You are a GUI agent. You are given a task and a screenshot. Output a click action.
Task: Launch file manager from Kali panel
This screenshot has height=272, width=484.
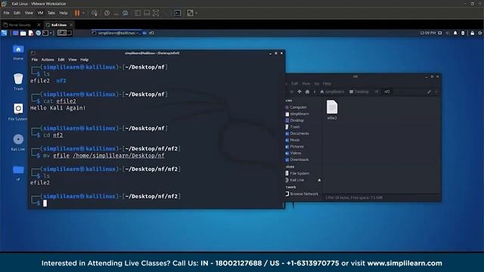[23, 33]
